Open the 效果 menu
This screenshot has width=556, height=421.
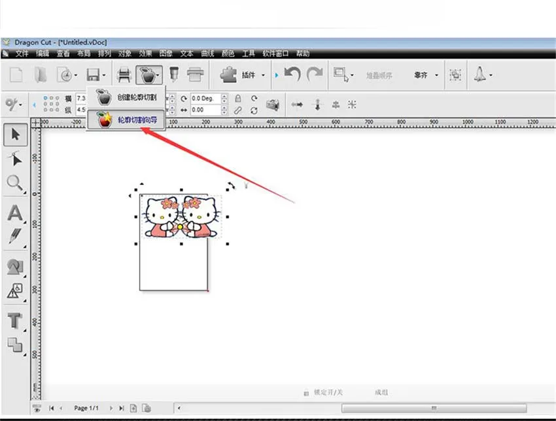(x=145, y=54)
